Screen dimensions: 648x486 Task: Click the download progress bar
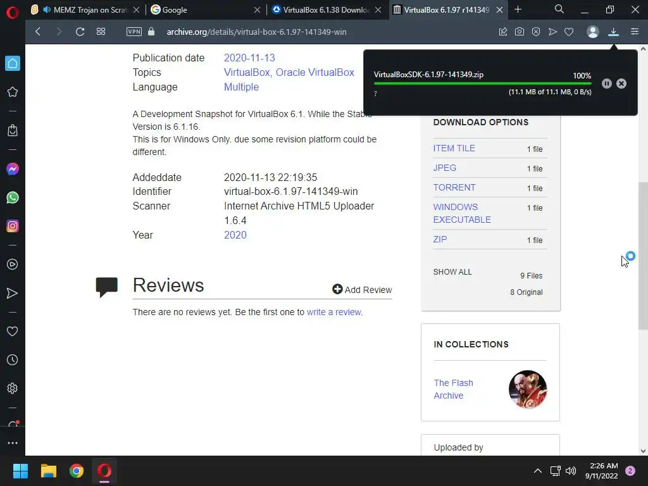pyautogui.click(x=482, y=84)
